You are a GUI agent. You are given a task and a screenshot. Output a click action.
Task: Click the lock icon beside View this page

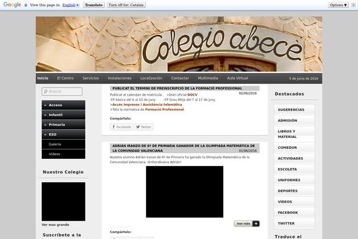(x=26, y=5)
